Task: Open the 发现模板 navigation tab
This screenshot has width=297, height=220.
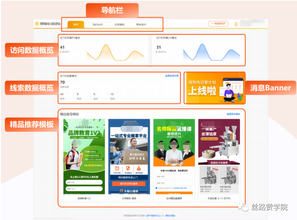Action: (x=119, y=25)
